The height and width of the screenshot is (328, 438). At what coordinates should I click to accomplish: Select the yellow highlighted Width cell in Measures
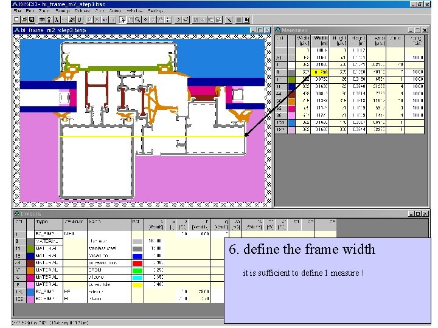(320, 72)
